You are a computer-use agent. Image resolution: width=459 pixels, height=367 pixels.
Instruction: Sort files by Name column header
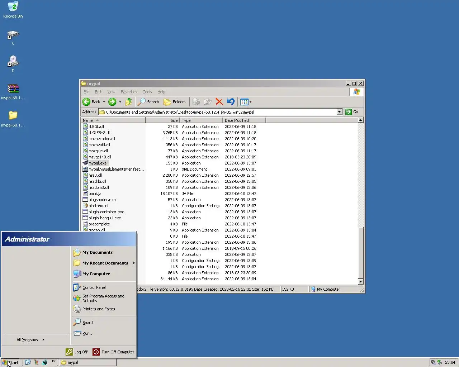pos(113,120)
